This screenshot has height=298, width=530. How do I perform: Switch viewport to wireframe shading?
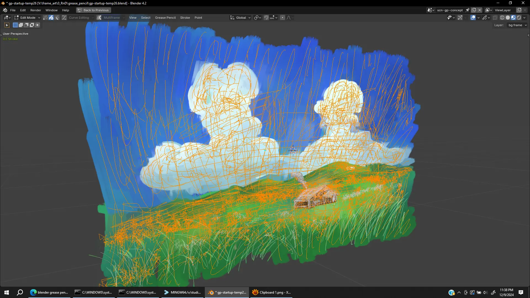pyautogui.click(x=502, y=18)
